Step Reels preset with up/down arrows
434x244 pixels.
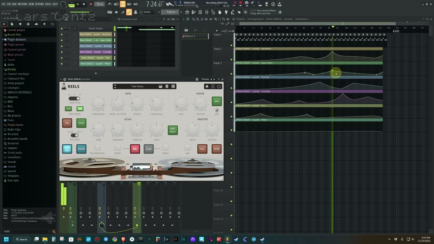point(115,86)
